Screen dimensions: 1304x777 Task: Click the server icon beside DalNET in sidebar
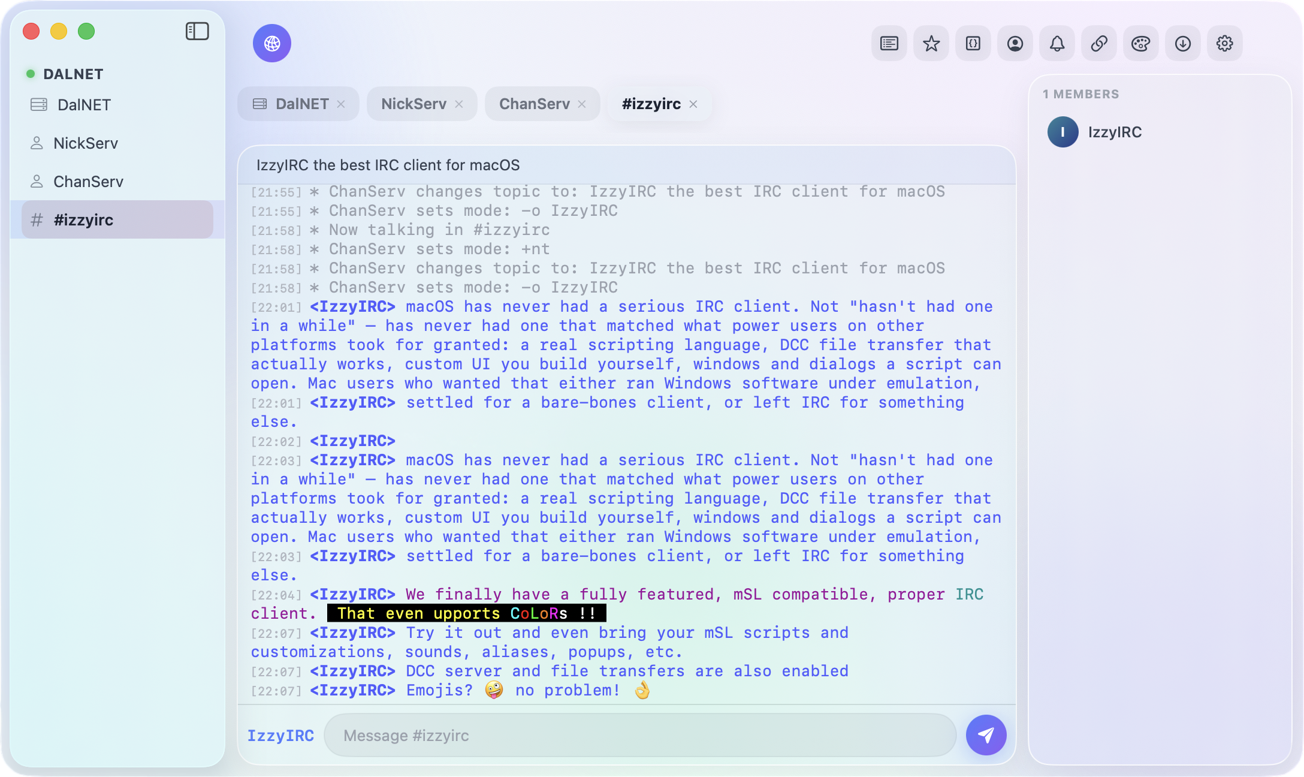39,105
